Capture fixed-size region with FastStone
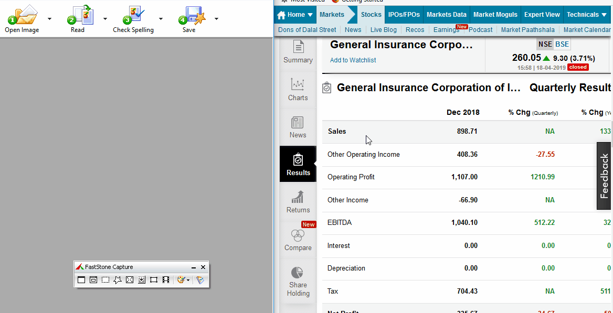Screen dimensions: 613x313 point(154,280)
